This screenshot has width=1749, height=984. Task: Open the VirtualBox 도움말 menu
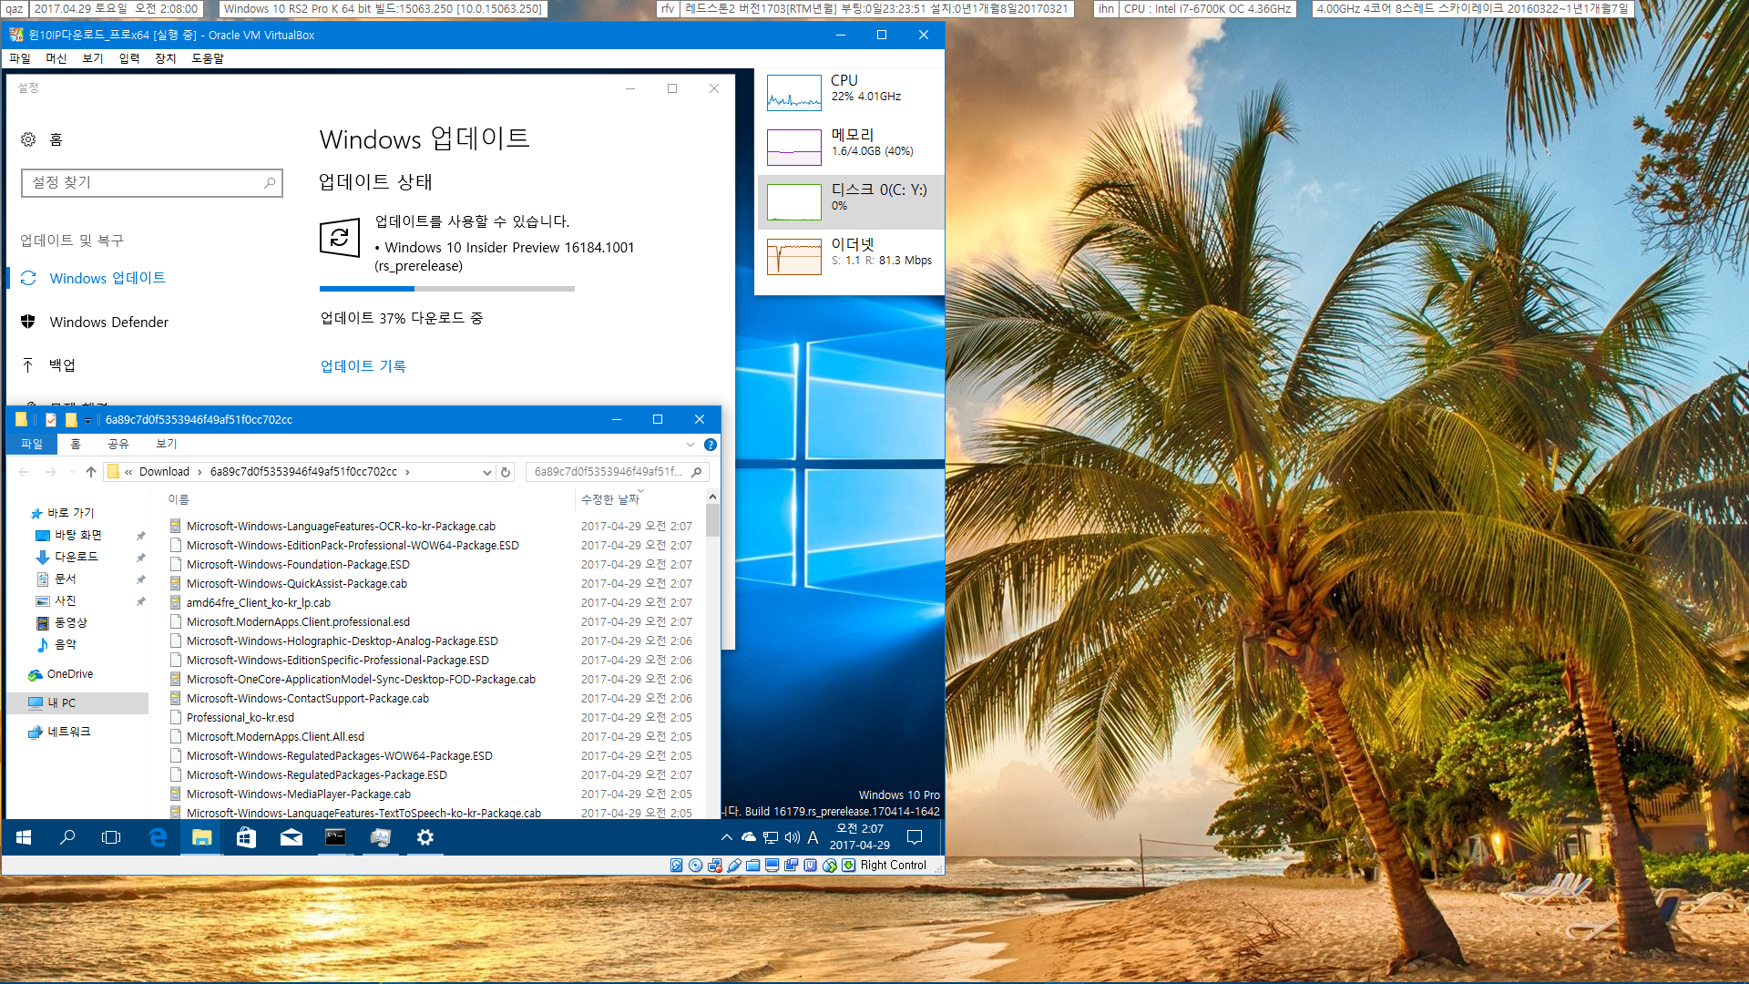coord(208,58)
